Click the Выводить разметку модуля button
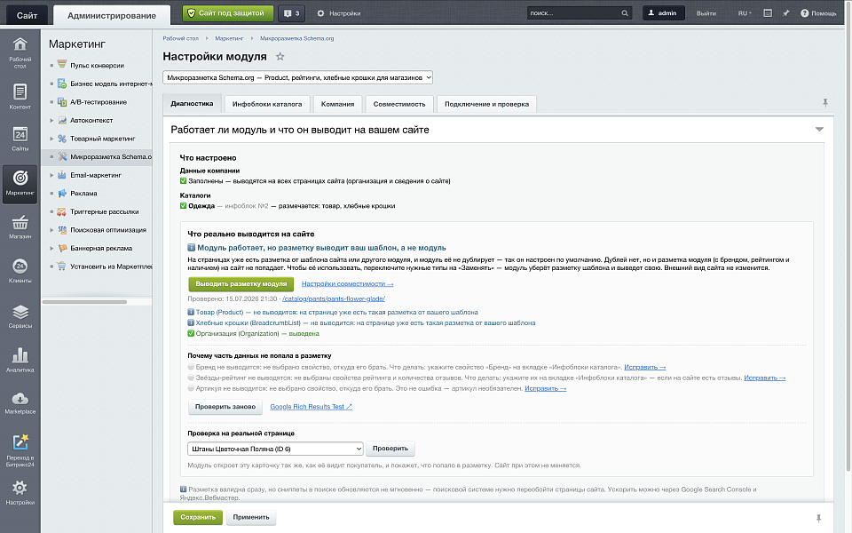This screenshot has width=852, height=533. [x=241, y=284]
